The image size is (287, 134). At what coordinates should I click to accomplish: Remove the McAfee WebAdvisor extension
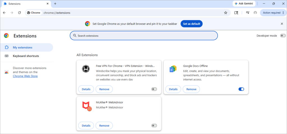104,126
